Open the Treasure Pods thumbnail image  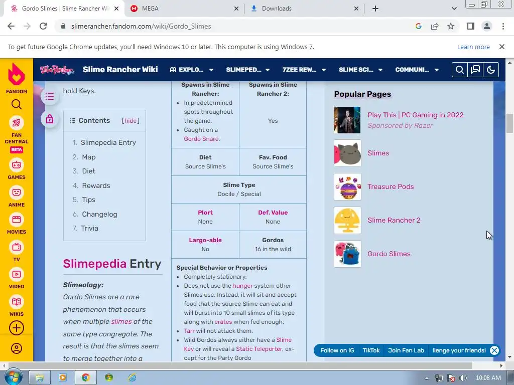click(x=347, y=187)
